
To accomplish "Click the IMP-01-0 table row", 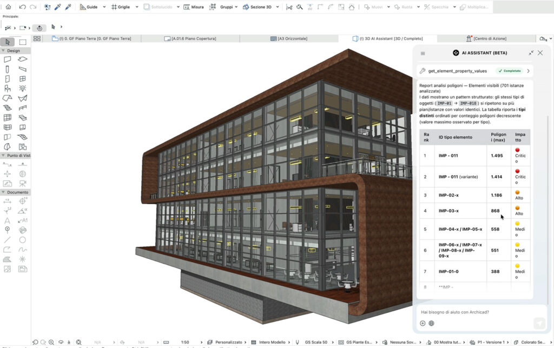I will click(x=474, y=271).
